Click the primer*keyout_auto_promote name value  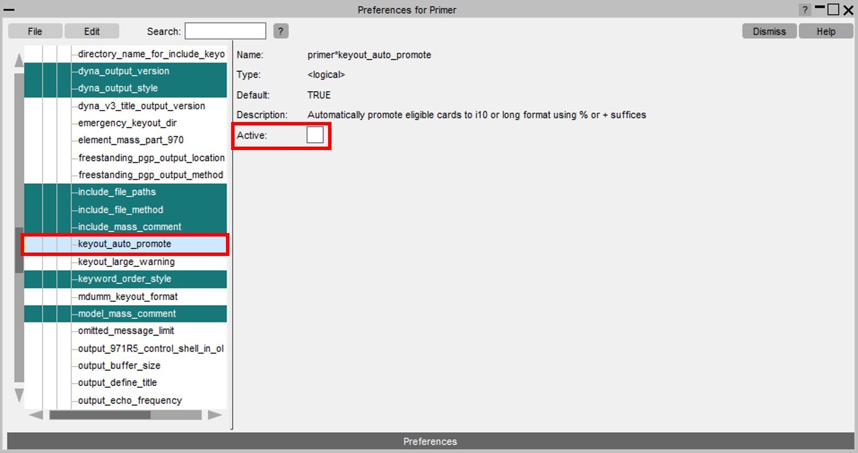(369, 55)
